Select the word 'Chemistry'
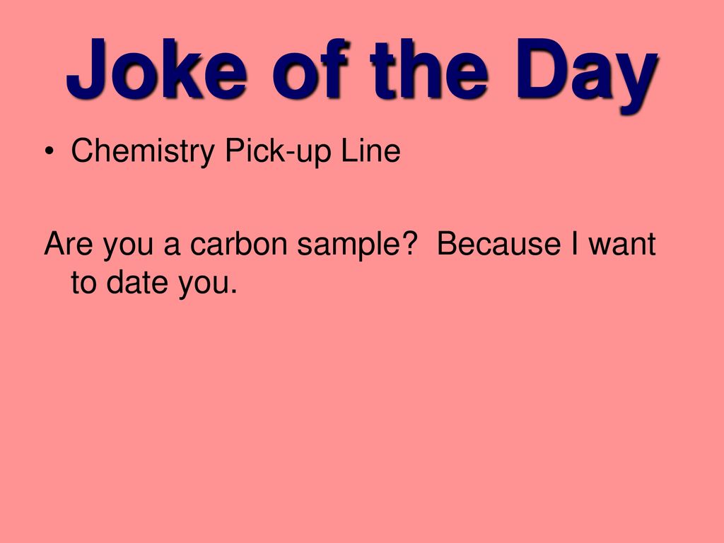Image resolution: width=724 pixels, height=543 pixels. pos(143,151)
